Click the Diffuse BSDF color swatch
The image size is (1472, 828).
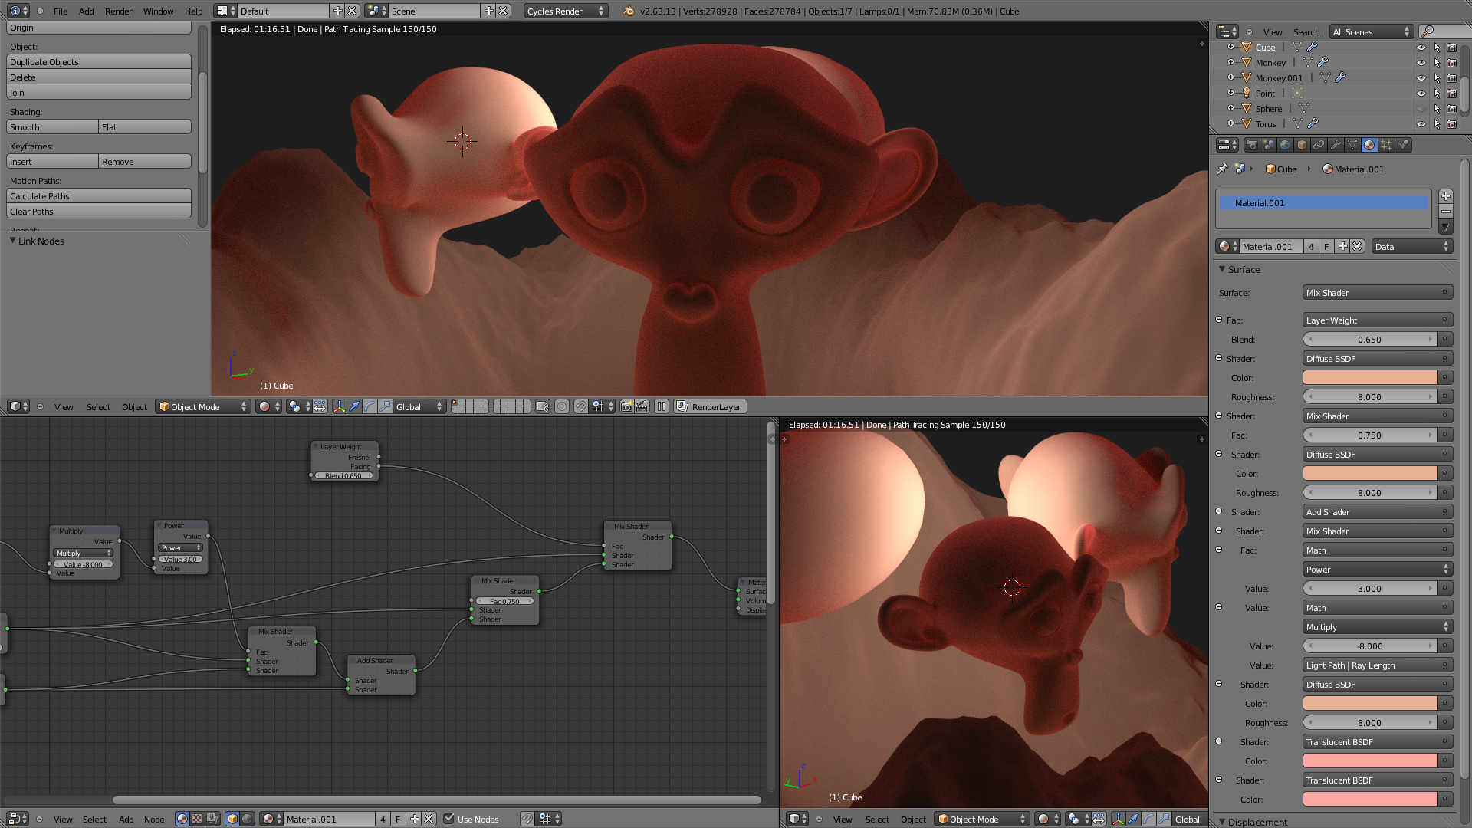click(1370, 377)
